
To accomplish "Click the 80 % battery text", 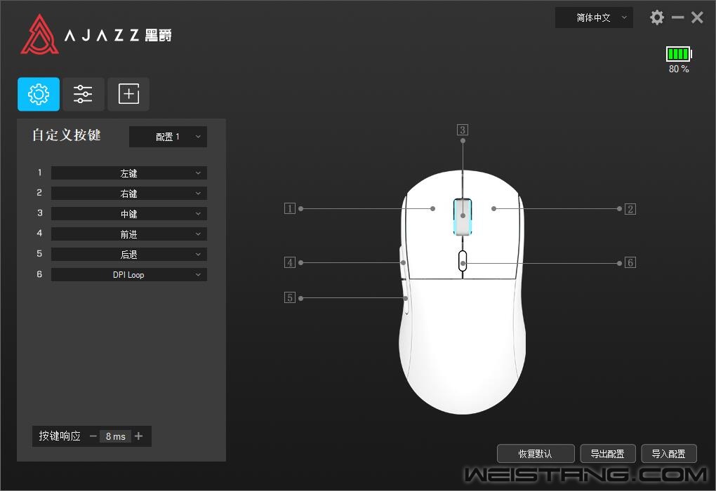I will (x=679, y=69).
